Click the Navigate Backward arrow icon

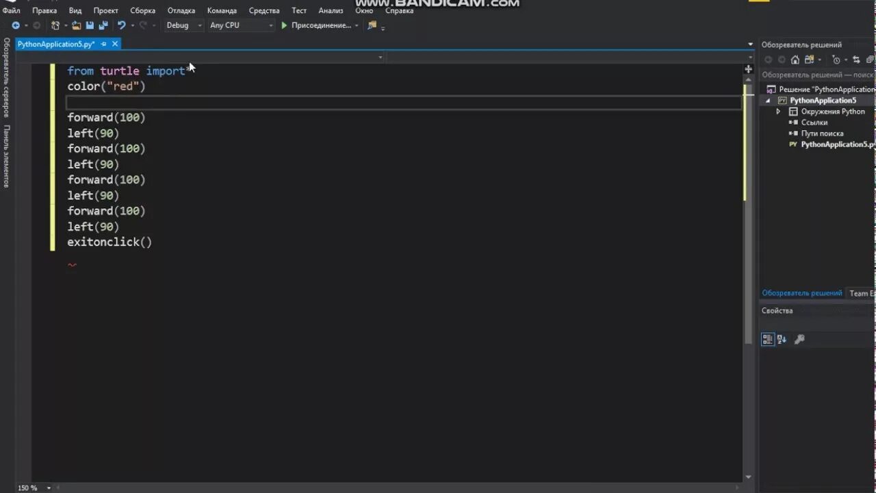(x=16, y=25)
